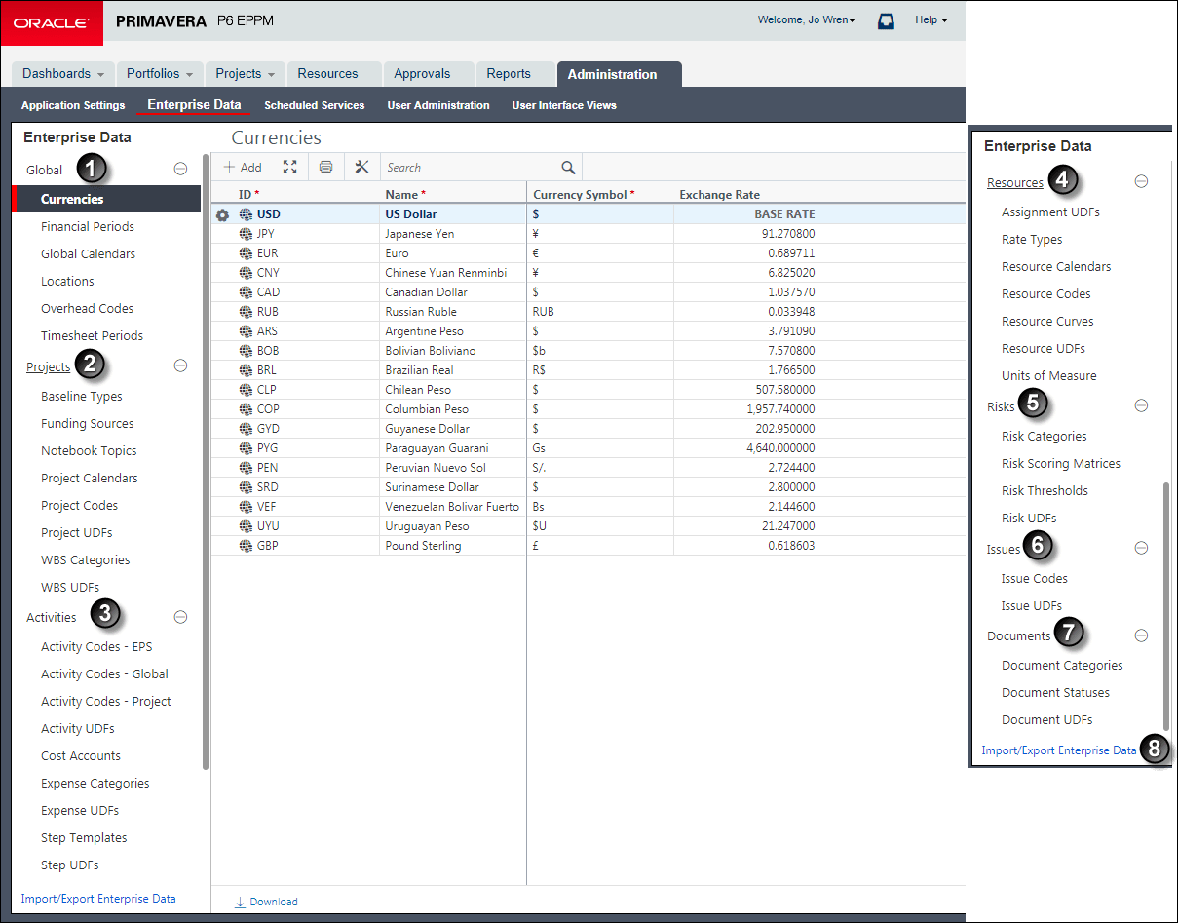Open Baseline Types
This screenshot has height=923, width=1178.
(82, 396)
